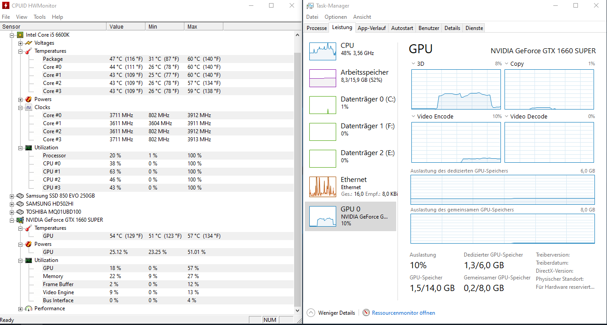Open Ressourcenmonitor öffnen link
The height and width of the screenshot is (325, 607).
(403, 313)
